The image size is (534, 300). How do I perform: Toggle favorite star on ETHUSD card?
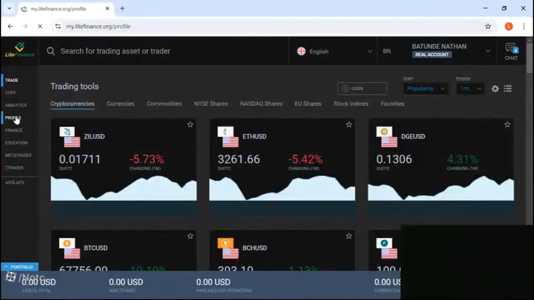click(349, 125)
